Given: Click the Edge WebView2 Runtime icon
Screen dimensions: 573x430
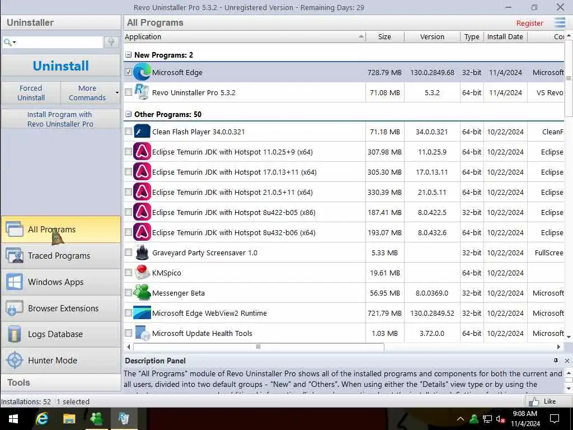Looking at the screenshot, I should [142, 312].
